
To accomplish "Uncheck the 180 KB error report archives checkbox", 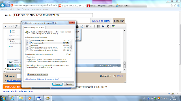I will [x=27, y=48].
